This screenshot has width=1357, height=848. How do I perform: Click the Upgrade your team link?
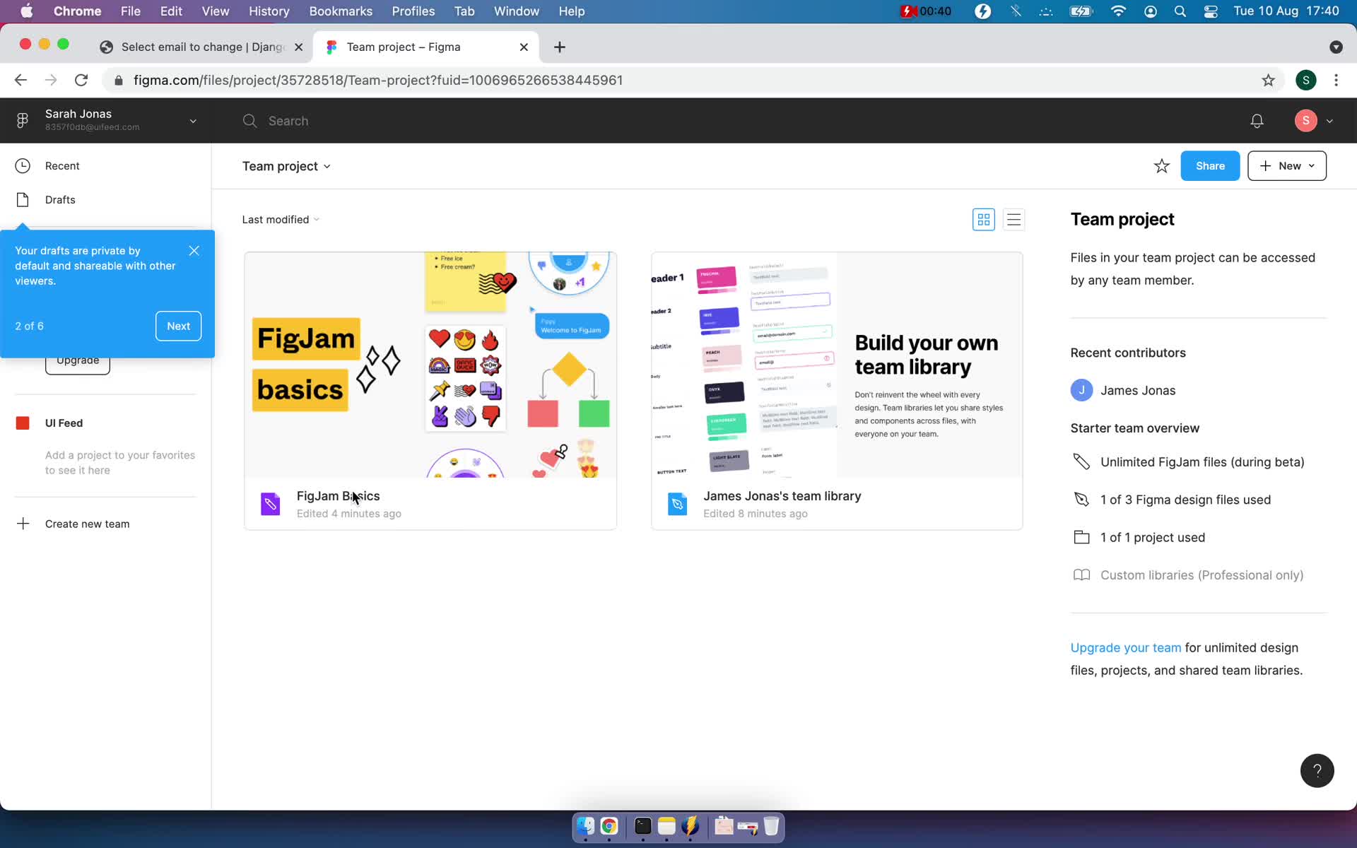click(1125, 647)
